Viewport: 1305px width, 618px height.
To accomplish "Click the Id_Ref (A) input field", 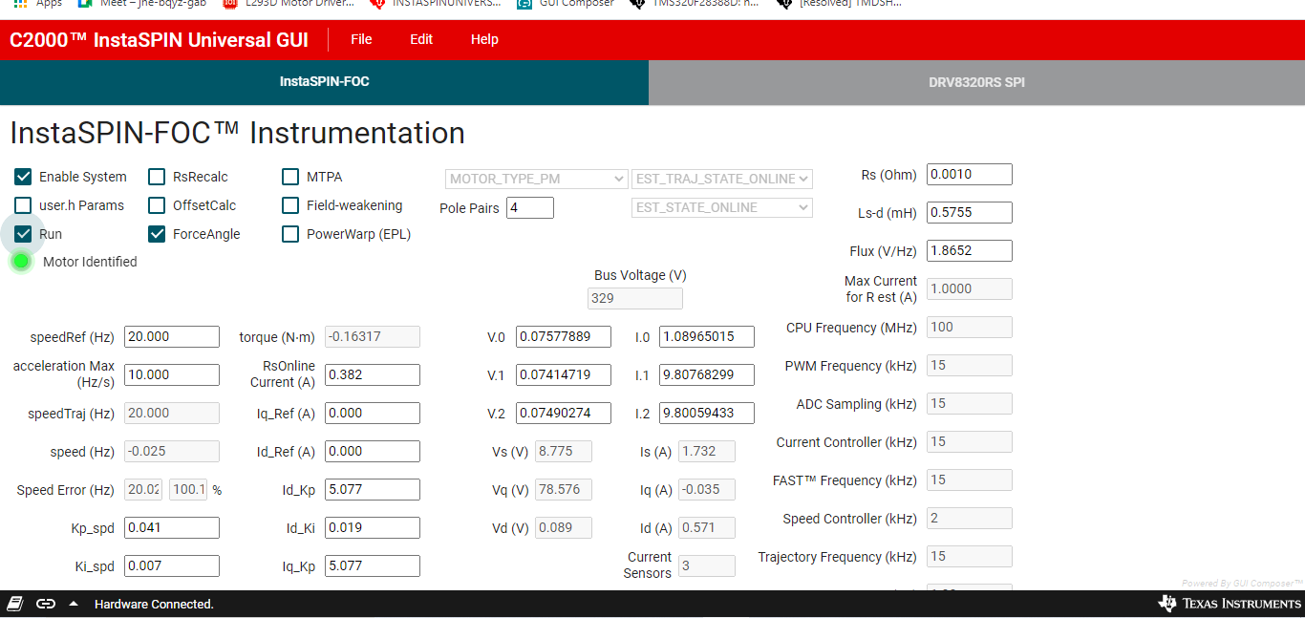I will (x=373, y=451).
